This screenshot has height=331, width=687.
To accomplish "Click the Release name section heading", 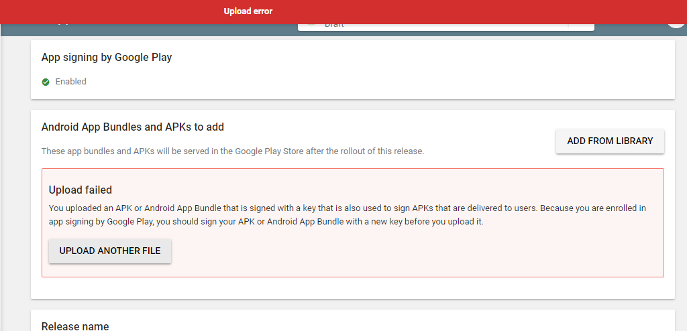I will pyautogui.click(x=75, y=326).
